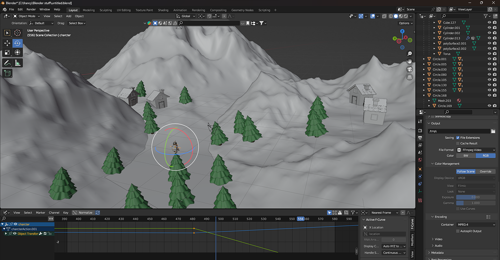
Task: Open the Global transform orientation dropdown
Action: tap(186, 16)
